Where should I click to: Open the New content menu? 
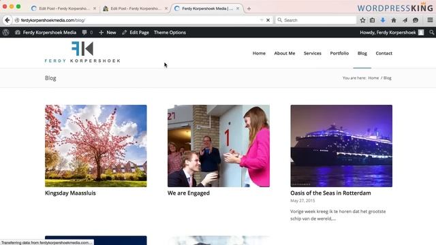point(108,32)
